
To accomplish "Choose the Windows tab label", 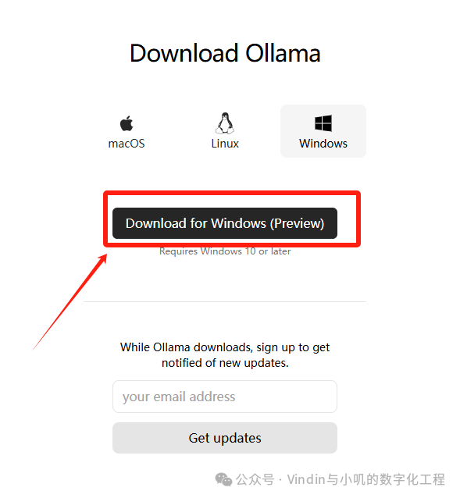I will point(323,144).
